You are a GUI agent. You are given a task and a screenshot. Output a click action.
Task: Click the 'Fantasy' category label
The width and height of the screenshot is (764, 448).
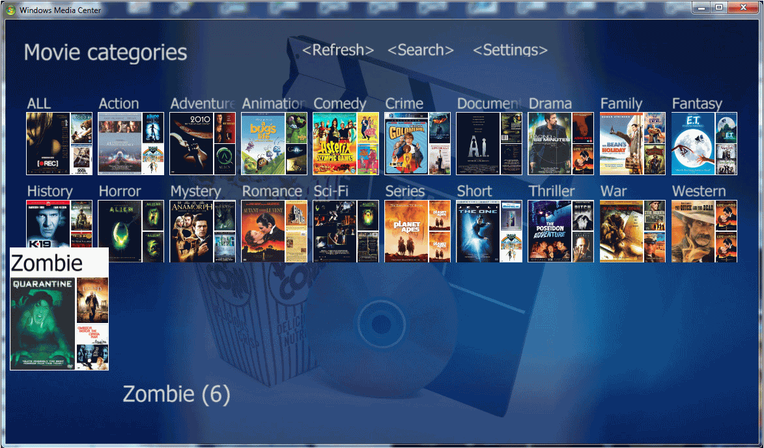697,104
